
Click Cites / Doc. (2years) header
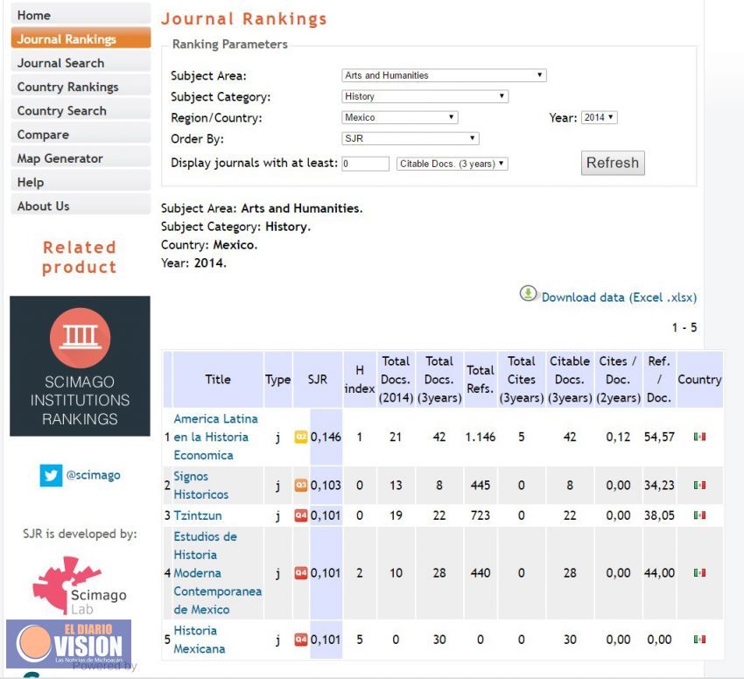[x=618, y=379]
